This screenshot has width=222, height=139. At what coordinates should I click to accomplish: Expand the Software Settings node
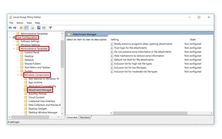[x=14, y=41]
